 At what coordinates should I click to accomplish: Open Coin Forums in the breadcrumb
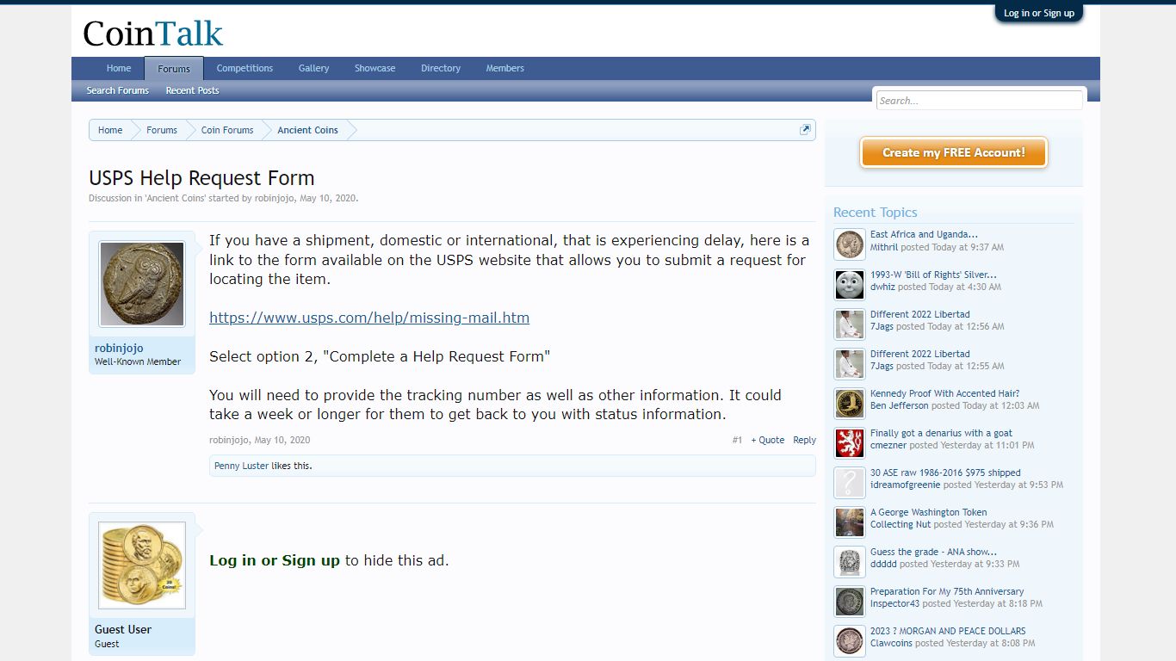coord(227,130)
